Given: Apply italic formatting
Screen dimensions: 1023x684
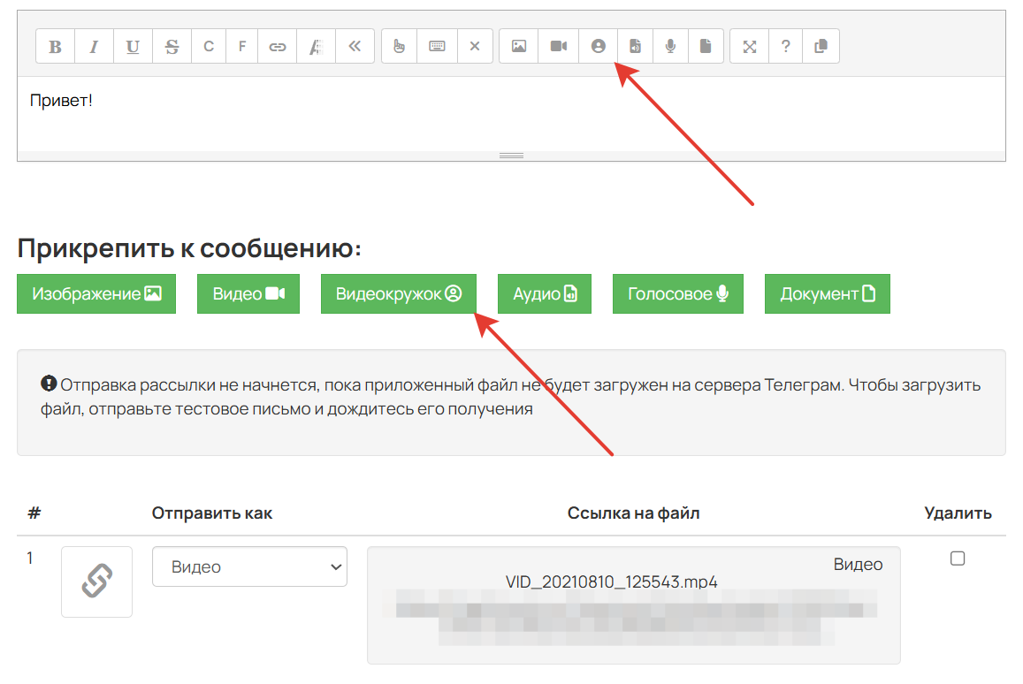Looking at the screenshot, I should [94, 46].
